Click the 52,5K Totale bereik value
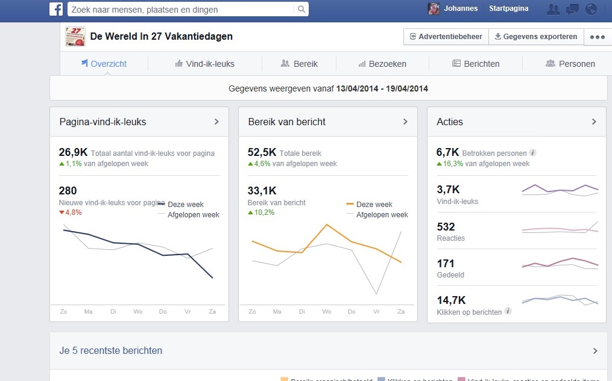Viewport: 612px width, 381px height. [262, 152]
